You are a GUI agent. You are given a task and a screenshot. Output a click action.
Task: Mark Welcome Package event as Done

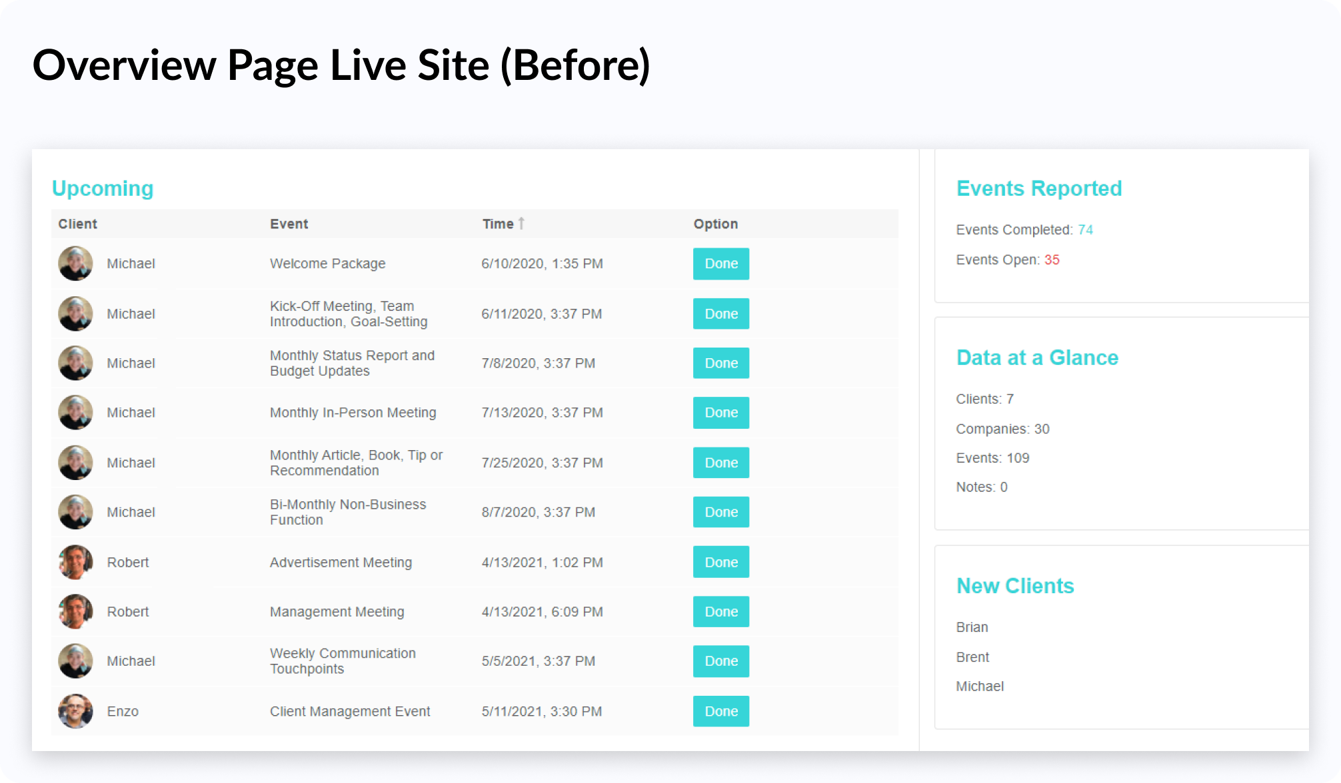pos(720,264)
